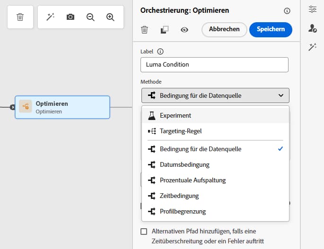Click the duplicate activity icon
The image size is (324, 249).
[165, 30]
